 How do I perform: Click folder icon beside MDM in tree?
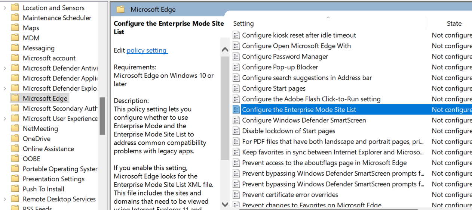coord(15,38)
